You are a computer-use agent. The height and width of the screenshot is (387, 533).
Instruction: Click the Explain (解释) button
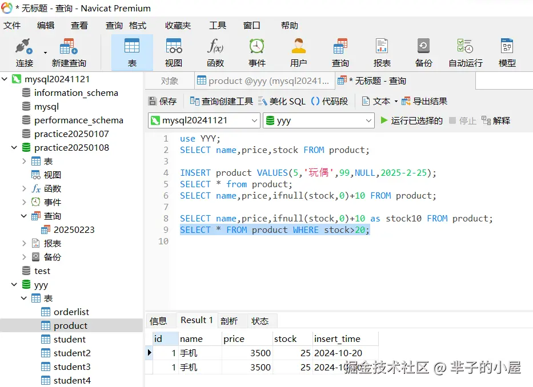pyautogui.click(x=496, y=120)
